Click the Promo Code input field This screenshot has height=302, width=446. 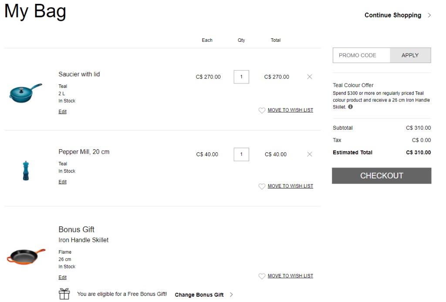tap(361, 55)
